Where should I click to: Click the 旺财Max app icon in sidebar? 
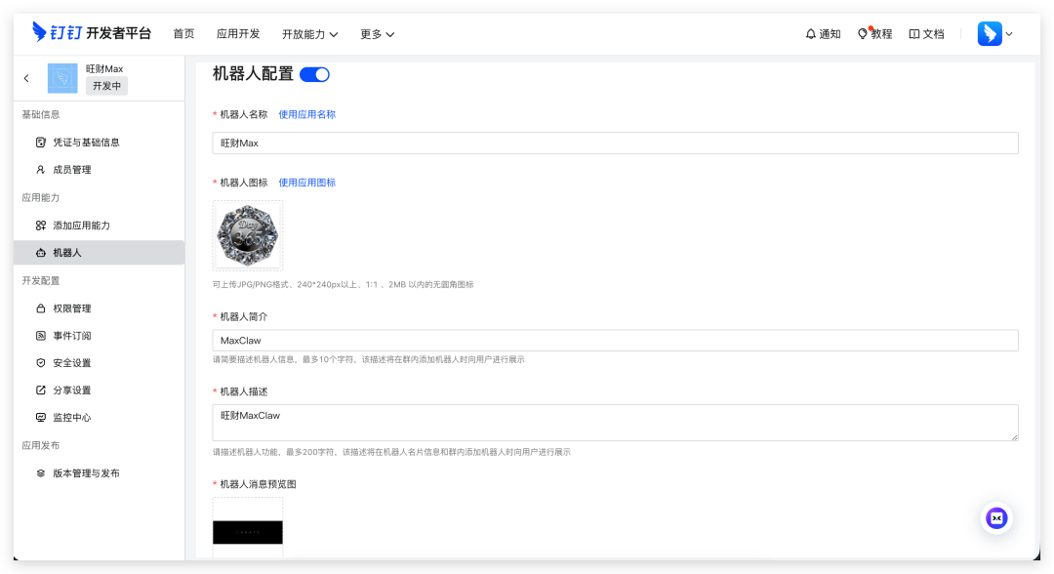click(62, 78)
